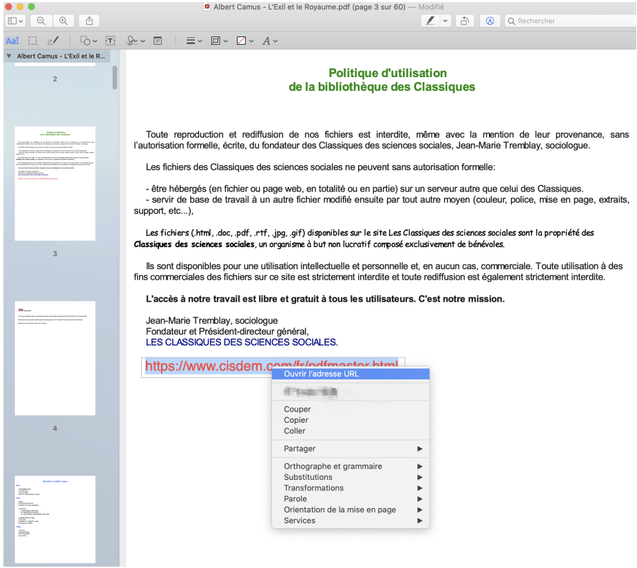Click the share icon in the toolbar
The image size is (637, 568).
pyautogui.click(x=89, y=21)
